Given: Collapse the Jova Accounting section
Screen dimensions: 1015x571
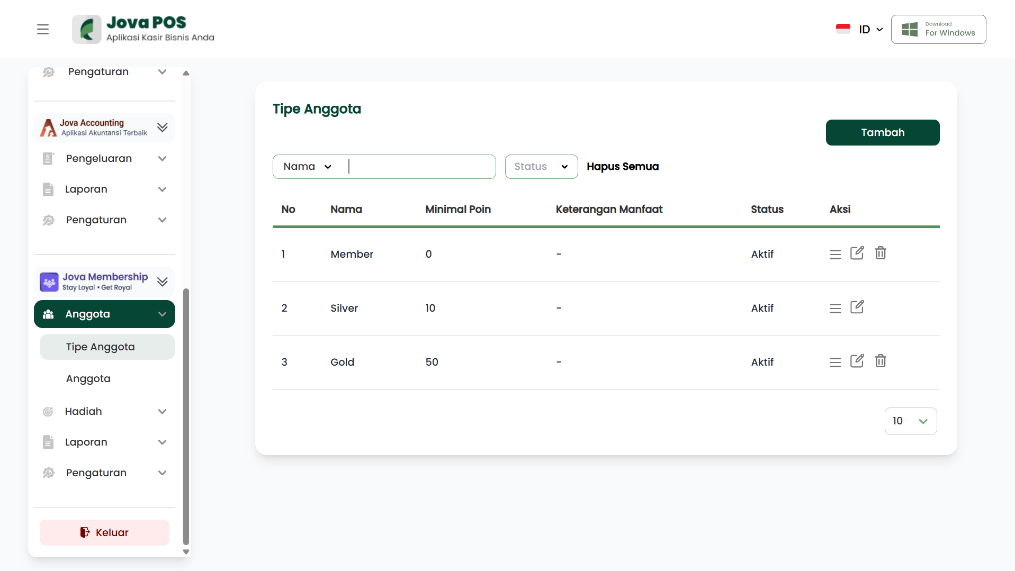Looking at the screenshot, I should point(162,128).
